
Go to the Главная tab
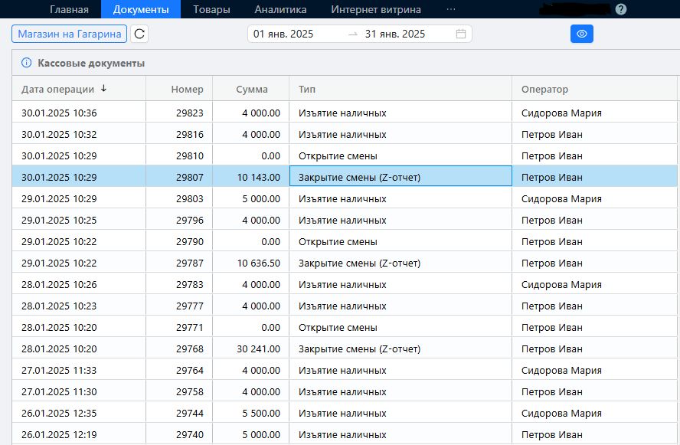click(70, 10)
